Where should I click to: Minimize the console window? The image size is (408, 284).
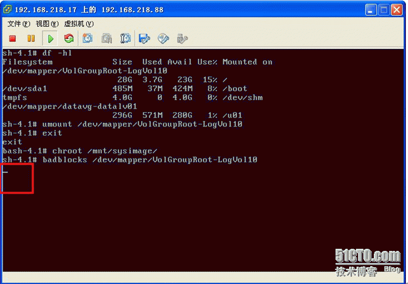(x=371, y=10)
